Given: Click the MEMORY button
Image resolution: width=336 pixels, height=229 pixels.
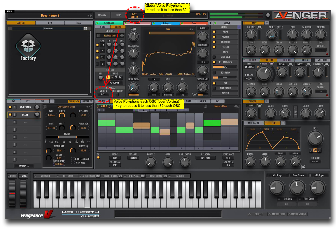Looking at the screenshot, I should (102, 15).
